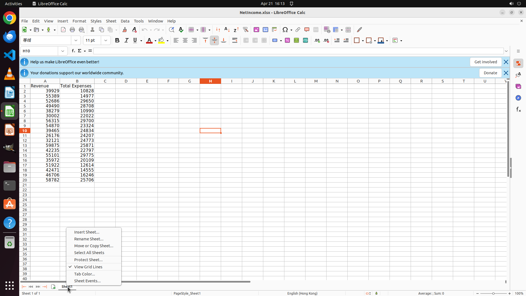Toggle Wrap Text button
This screenshot has width=526, height=296.
click(235, 41)
